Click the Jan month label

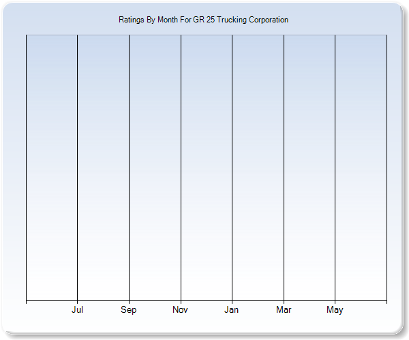[x=231, y=309]
